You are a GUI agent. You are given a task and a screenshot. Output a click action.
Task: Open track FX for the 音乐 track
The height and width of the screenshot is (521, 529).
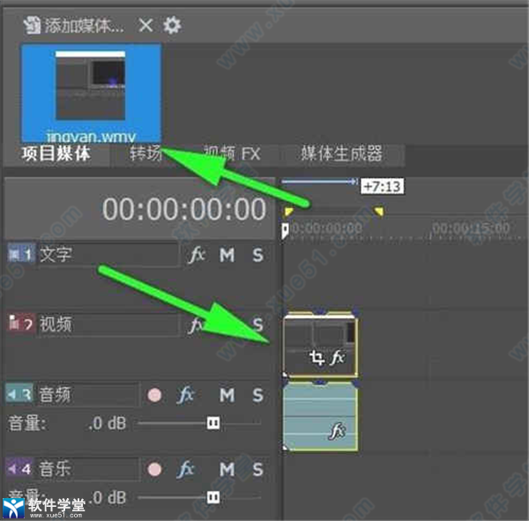[186, 467]
